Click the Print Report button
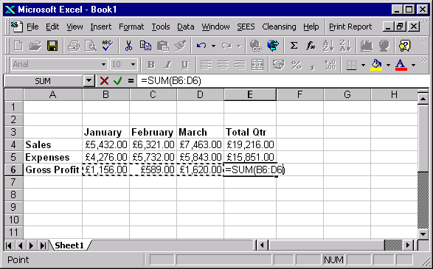Screen dimensions: 433x269 pyautogui.click(x=350, y=27)
